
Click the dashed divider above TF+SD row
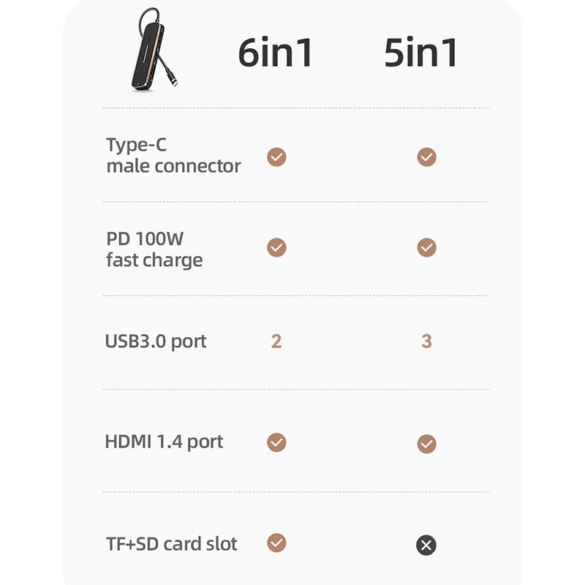tap(296, 492)
